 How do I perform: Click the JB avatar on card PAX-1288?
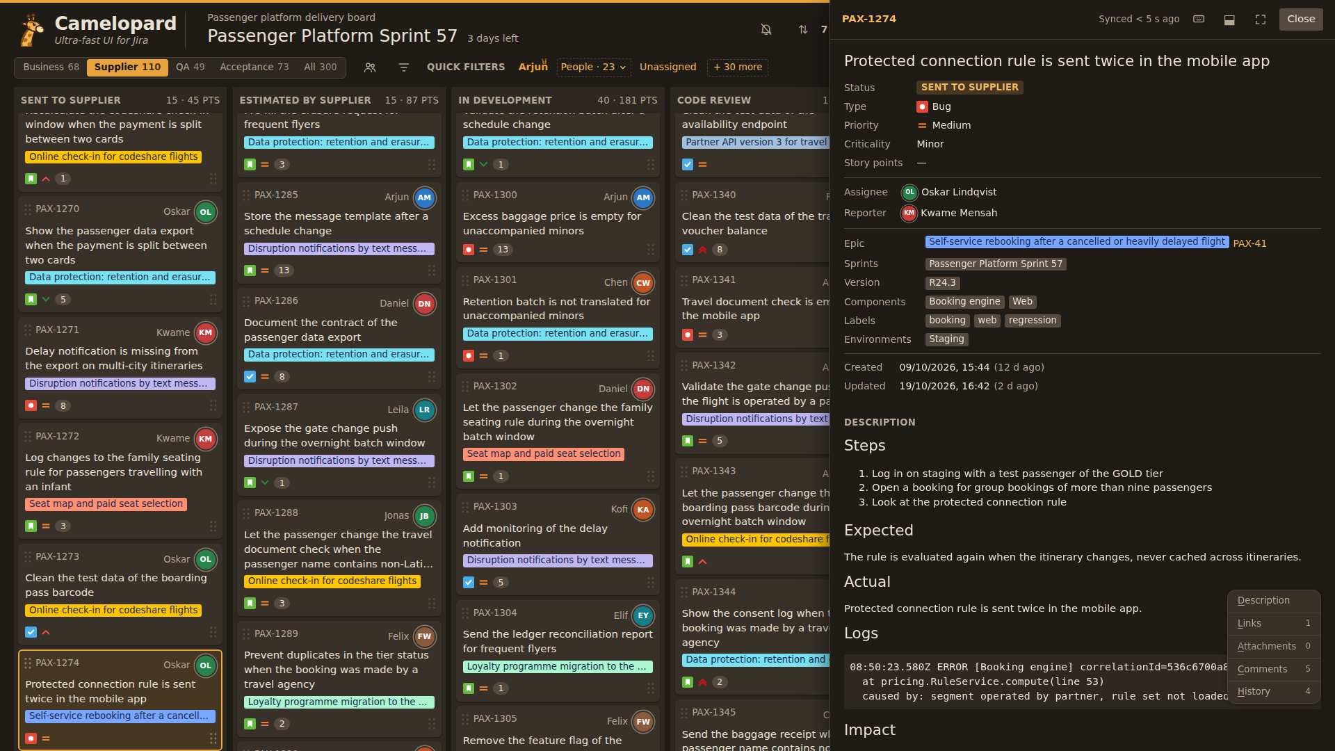point(425,516)
